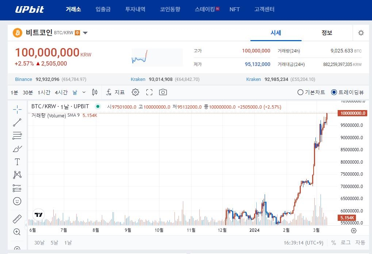
Task: Open candlestick chart type selector
Action: click(95, 92)
